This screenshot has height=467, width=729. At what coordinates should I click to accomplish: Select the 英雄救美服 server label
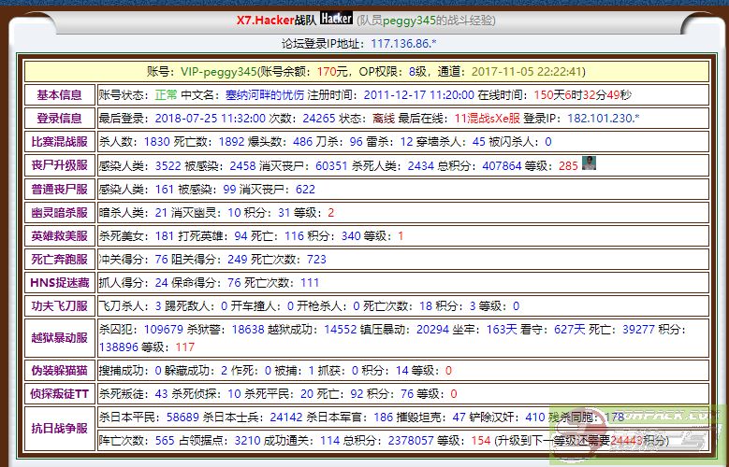tap(59, 236)
